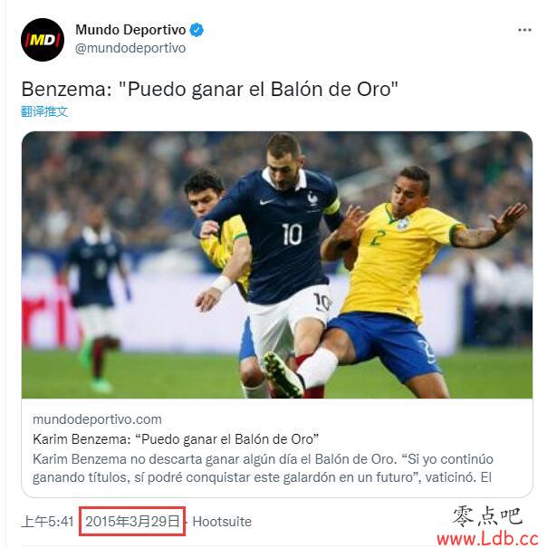
Task: Click the number 10 jersey in photo
Action: pos(292,234)
